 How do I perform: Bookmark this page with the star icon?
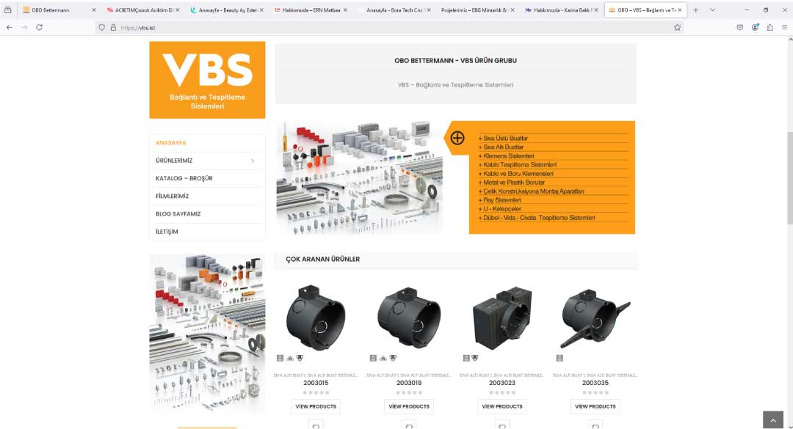(x=677, y=28)
